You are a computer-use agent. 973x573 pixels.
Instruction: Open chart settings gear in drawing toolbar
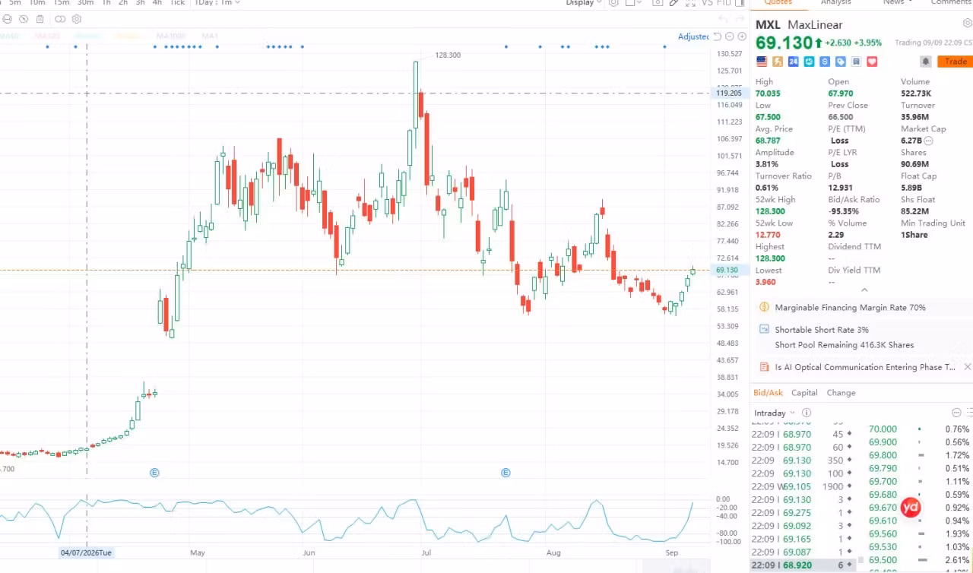[77, 19]
